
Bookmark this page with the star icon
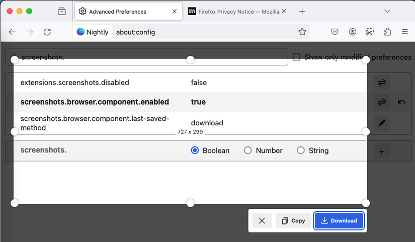302,32
